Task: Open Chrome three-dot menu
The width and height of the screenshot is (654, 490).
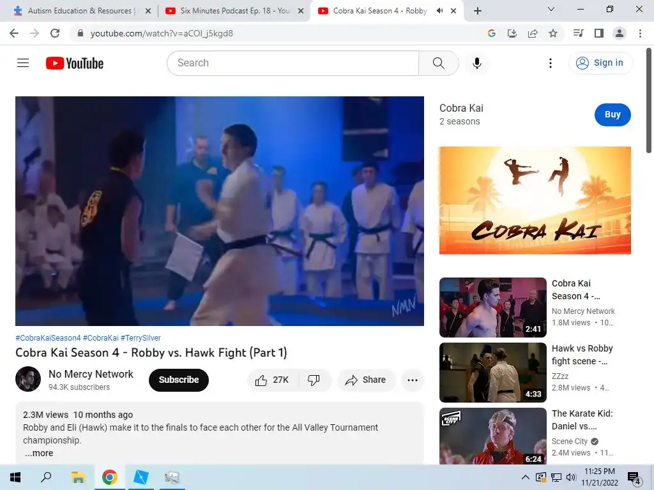Action: [x=640, y=33]
